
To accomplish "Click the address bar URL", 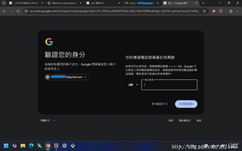I will coord(115,11).
